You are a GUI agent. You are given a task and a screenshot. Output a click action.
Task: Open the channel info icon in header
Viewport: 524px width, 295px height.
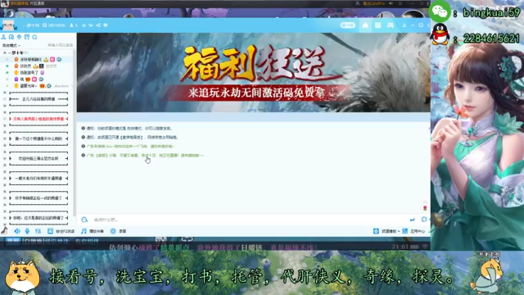click(106, 25)
